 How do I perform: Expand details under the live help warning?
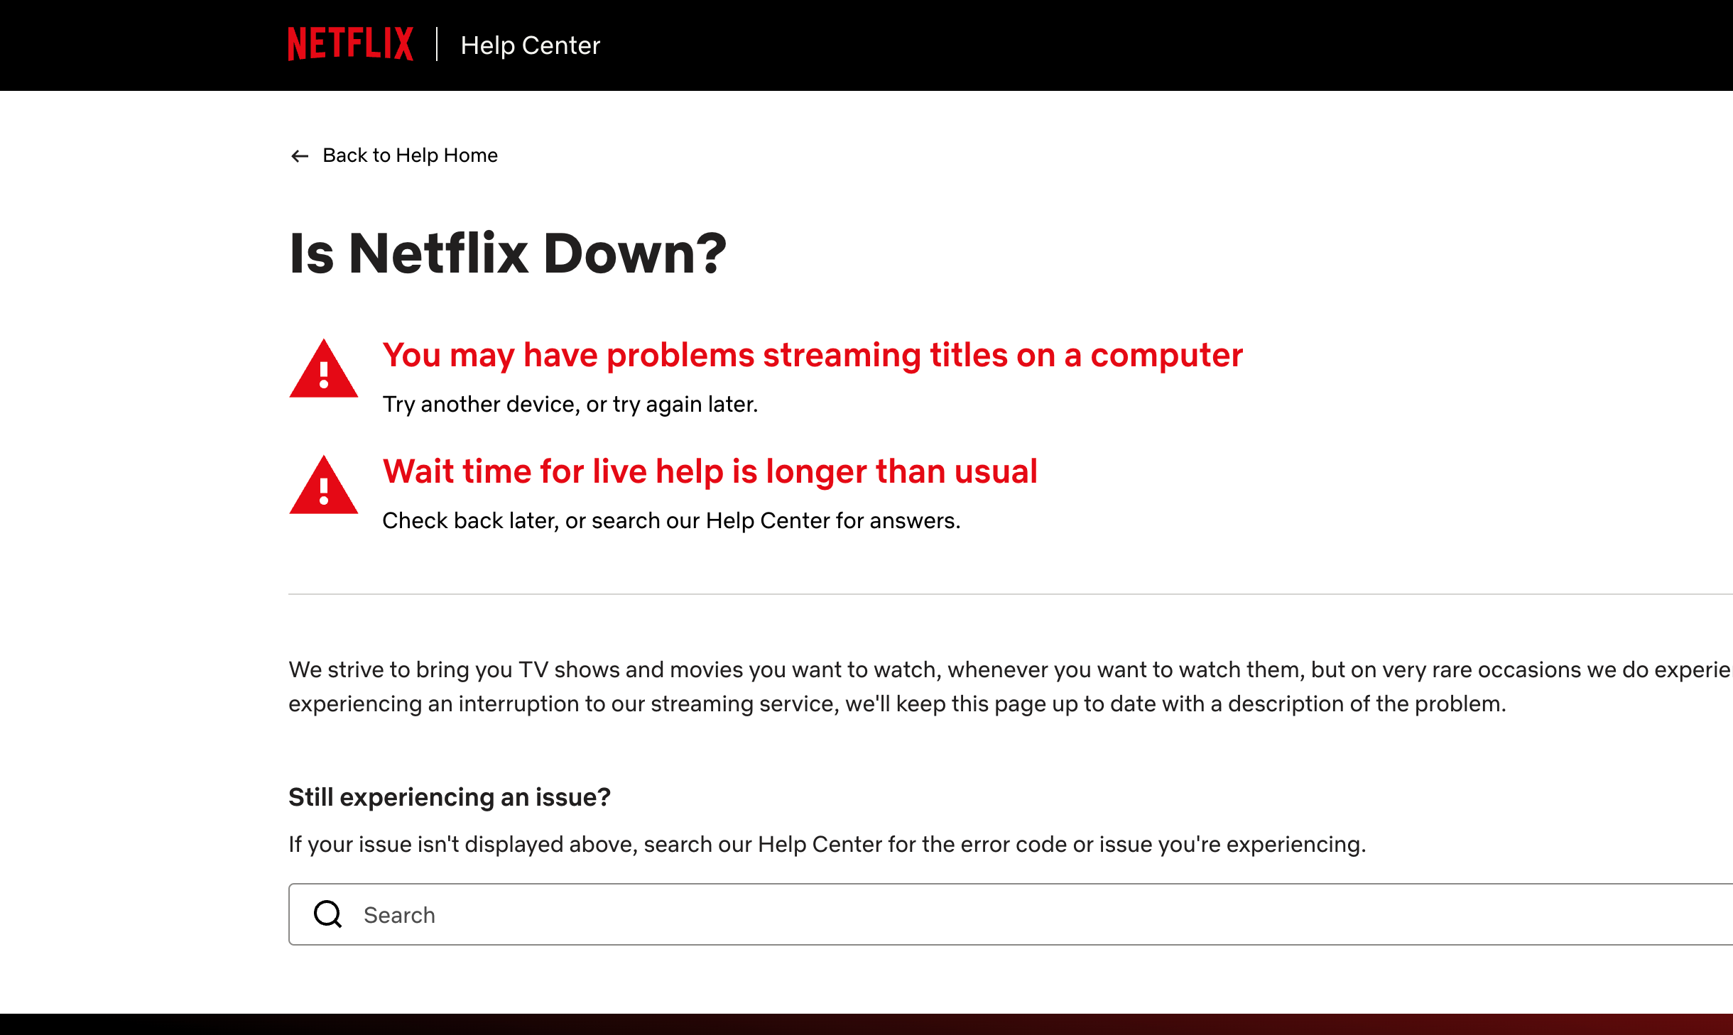point(670,520)
